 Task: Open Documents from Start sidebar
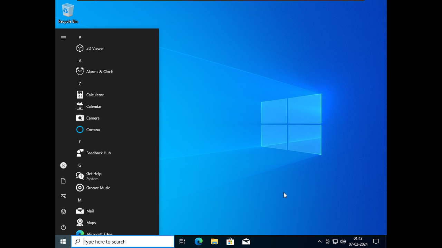point(63,181)
